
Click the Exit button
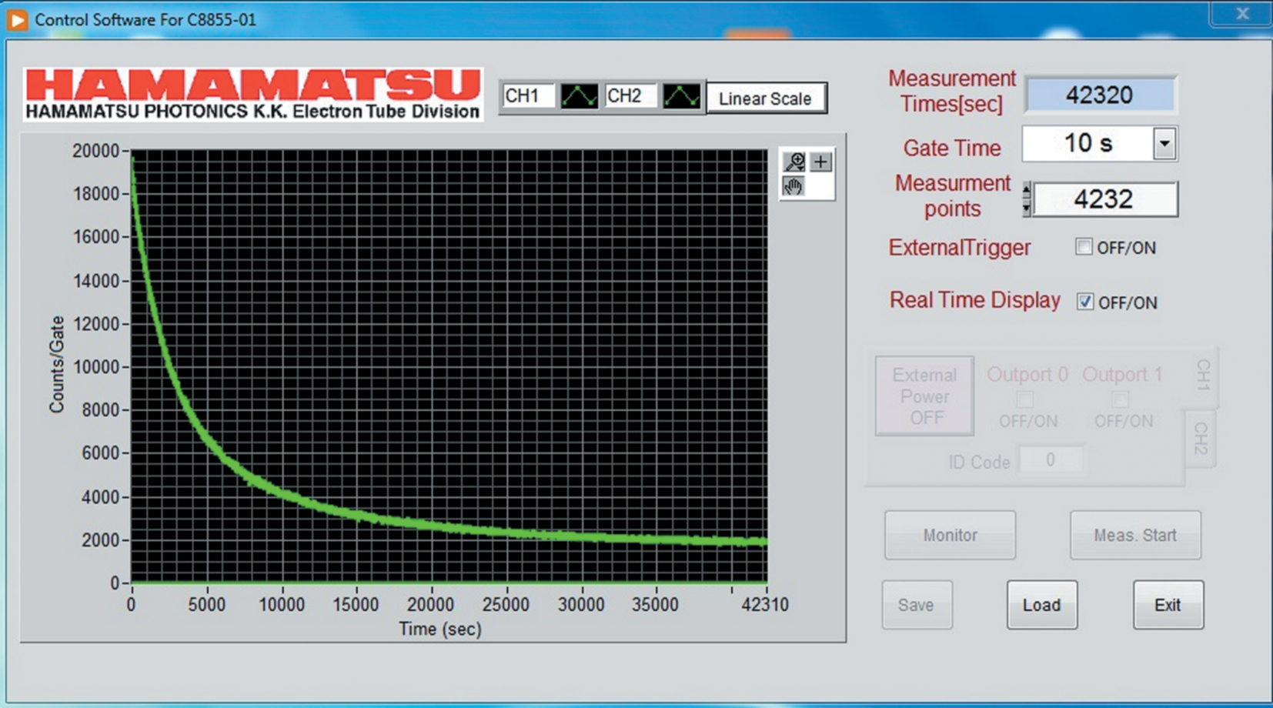coord(1168,605)
